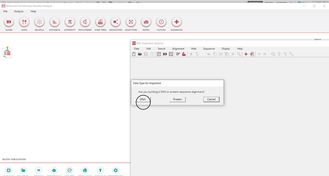Open the SELECTION analysis icon
Viewport: 329px width, 176px height.
131,22
